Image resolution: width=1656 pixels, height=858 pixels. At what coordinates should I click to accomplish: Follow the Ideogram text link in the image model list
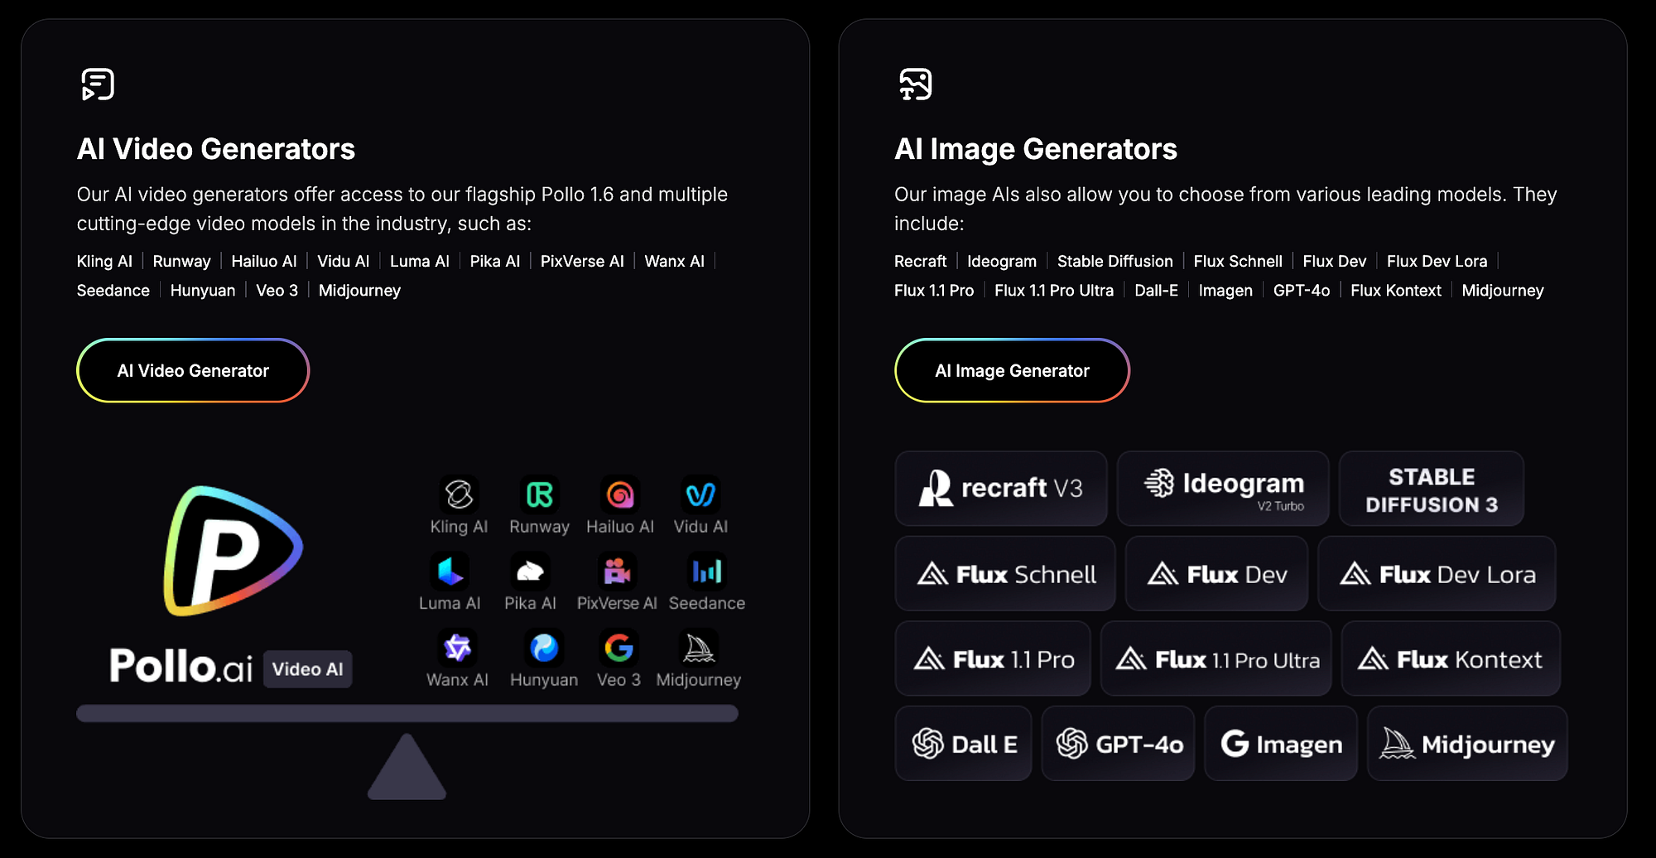click(1002, 262)
